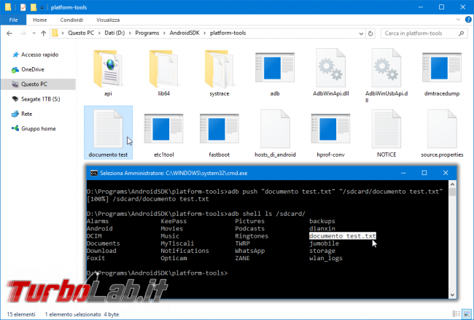Click the cmd window scrollbar thumb
Viewport: 474px width, 320px height.
(x=452, y=192)
